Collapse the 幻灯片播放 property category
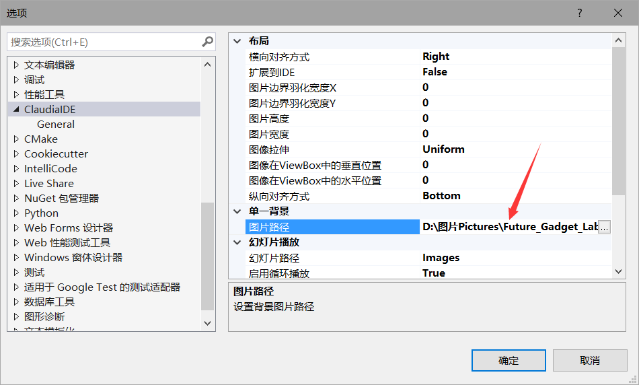 pyautogui.click(x=237, y=242)
